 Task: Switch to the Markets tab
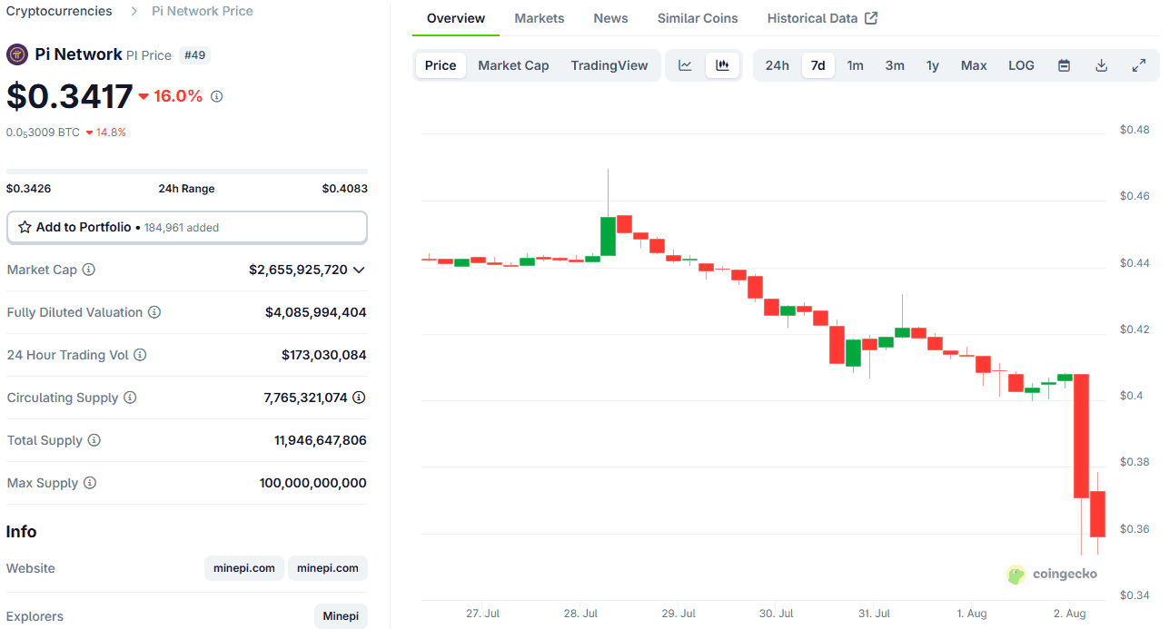540,17
